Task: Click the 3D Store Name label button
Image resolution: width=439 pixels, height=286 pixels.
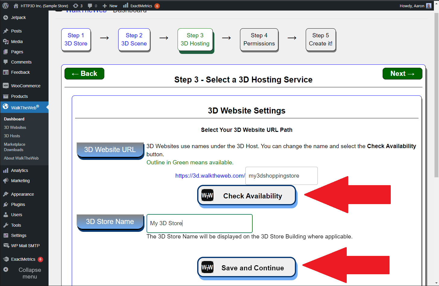Action: tap(110, 222)
